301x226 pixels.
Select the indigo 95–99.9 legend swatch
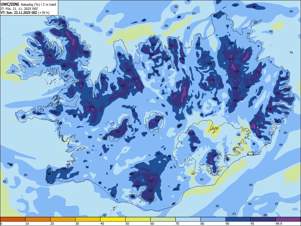point(263,219)
